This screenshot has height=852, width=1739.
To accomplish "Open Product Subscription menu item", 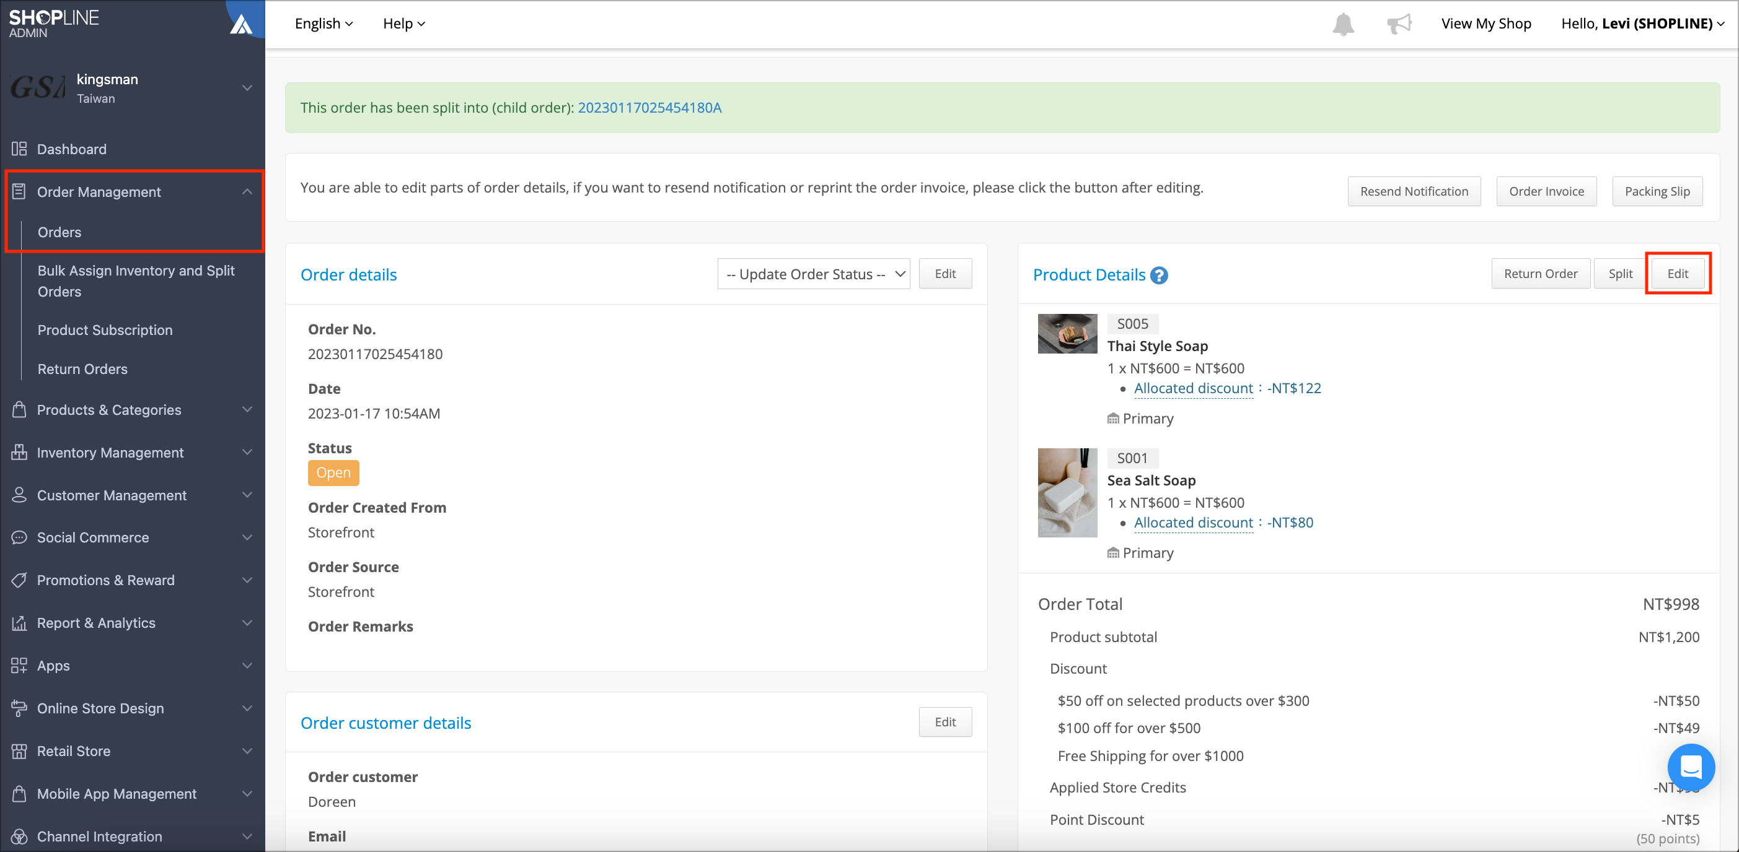I will coord(105,330).
